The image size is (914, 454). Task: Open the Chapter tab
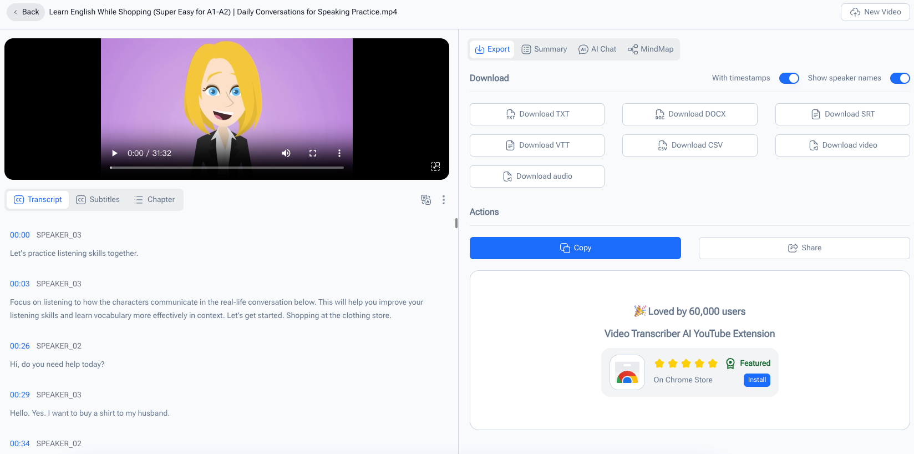point(155,200)
